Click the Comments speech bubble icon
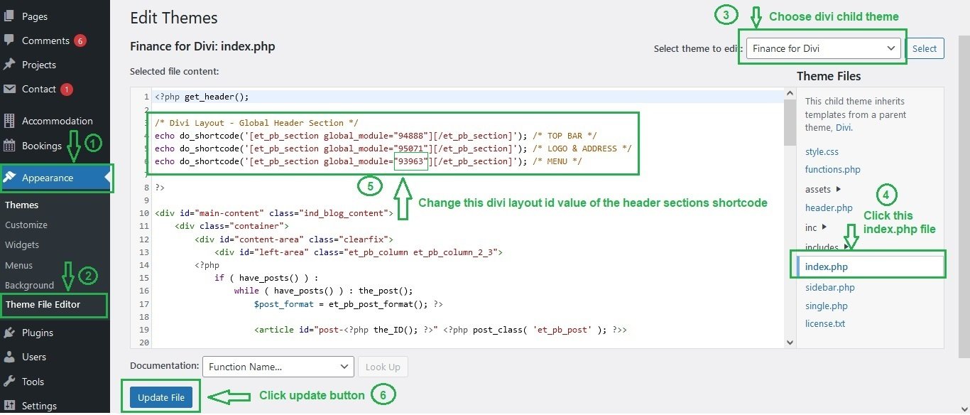 9,41
